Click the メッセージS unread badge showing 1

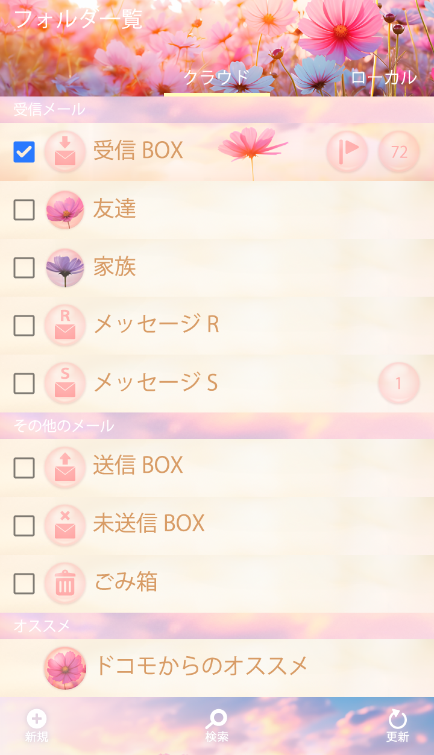(x=399, y=383)
